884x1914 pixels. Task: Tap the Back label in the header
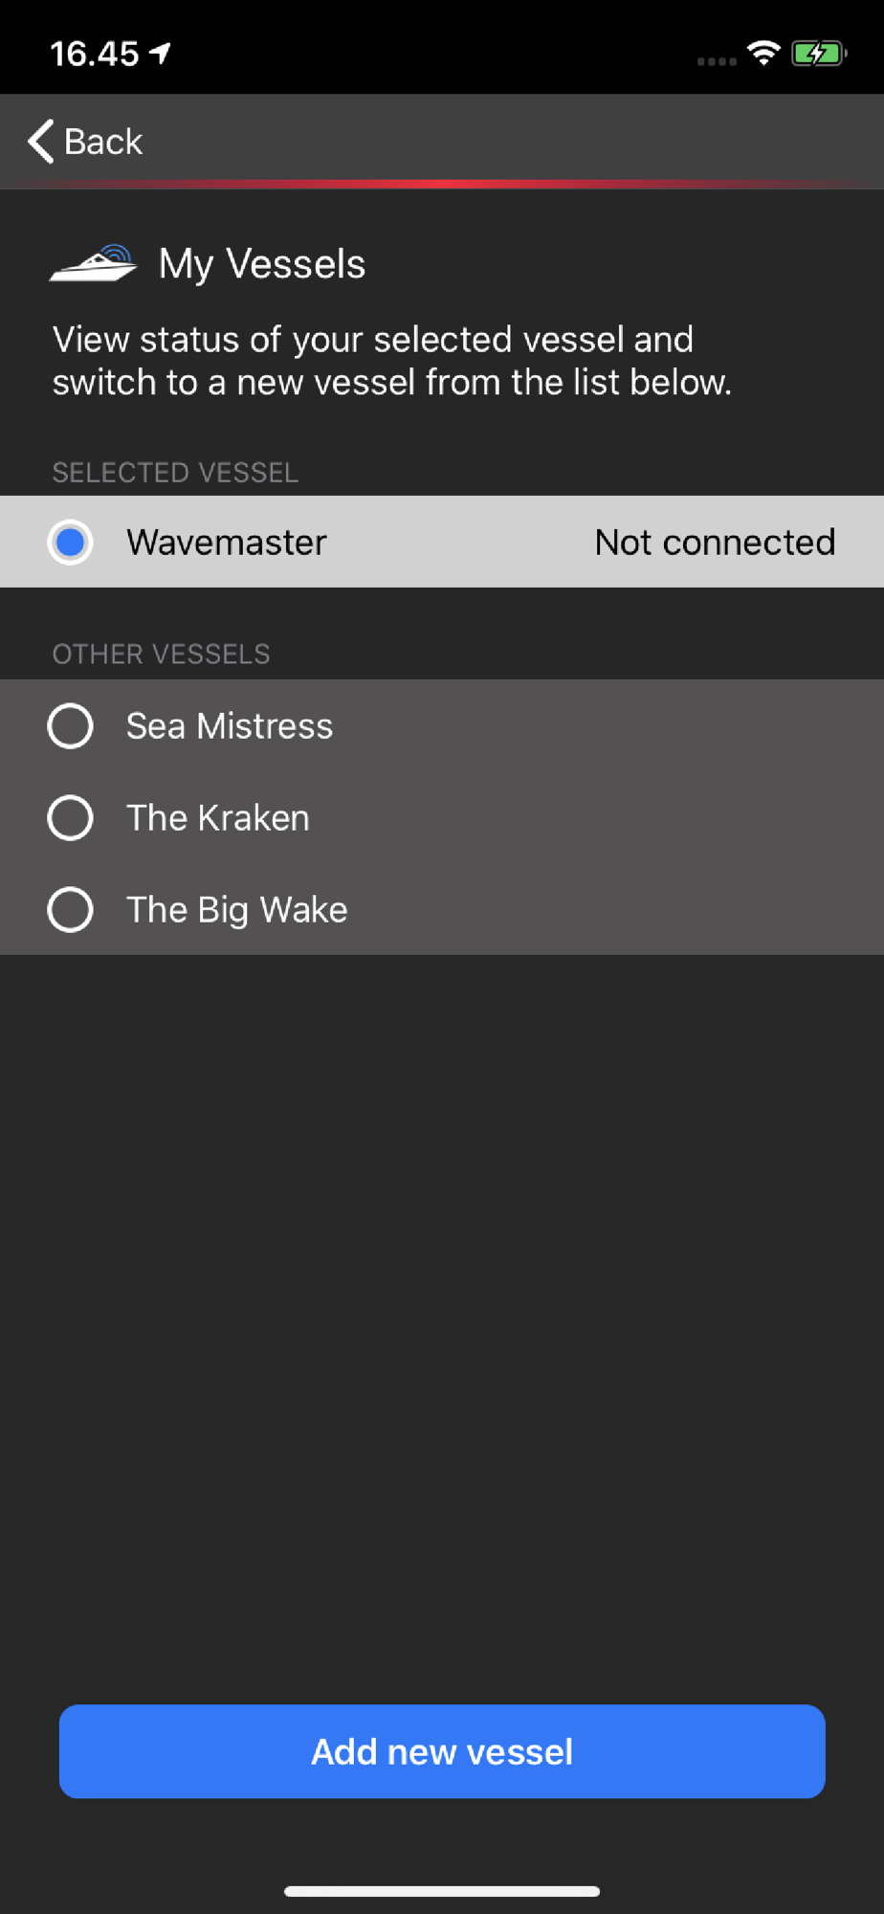coord(103,142)
